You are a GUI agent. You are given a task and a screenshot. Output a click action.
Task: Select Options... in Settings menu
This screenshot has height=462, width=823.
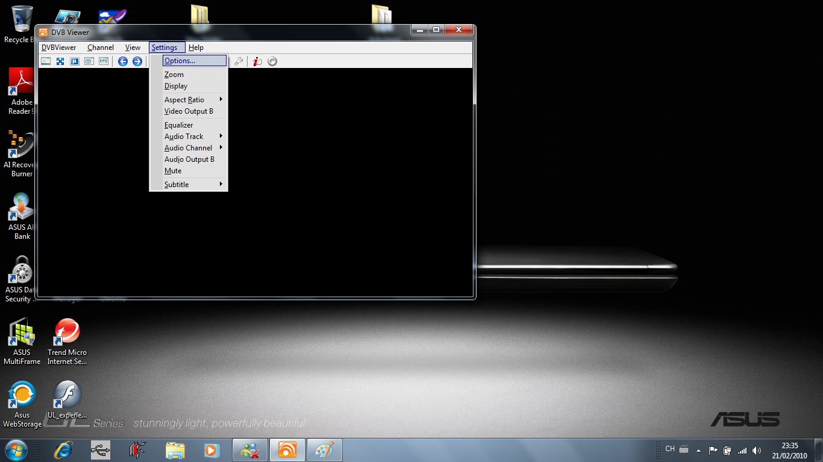[195, 61]
